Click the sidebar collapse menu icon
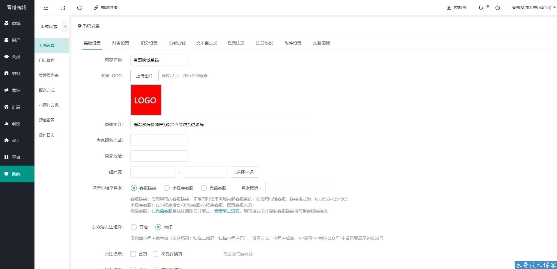The width and height of the screenshot is (557, 269). click(46, 8)
